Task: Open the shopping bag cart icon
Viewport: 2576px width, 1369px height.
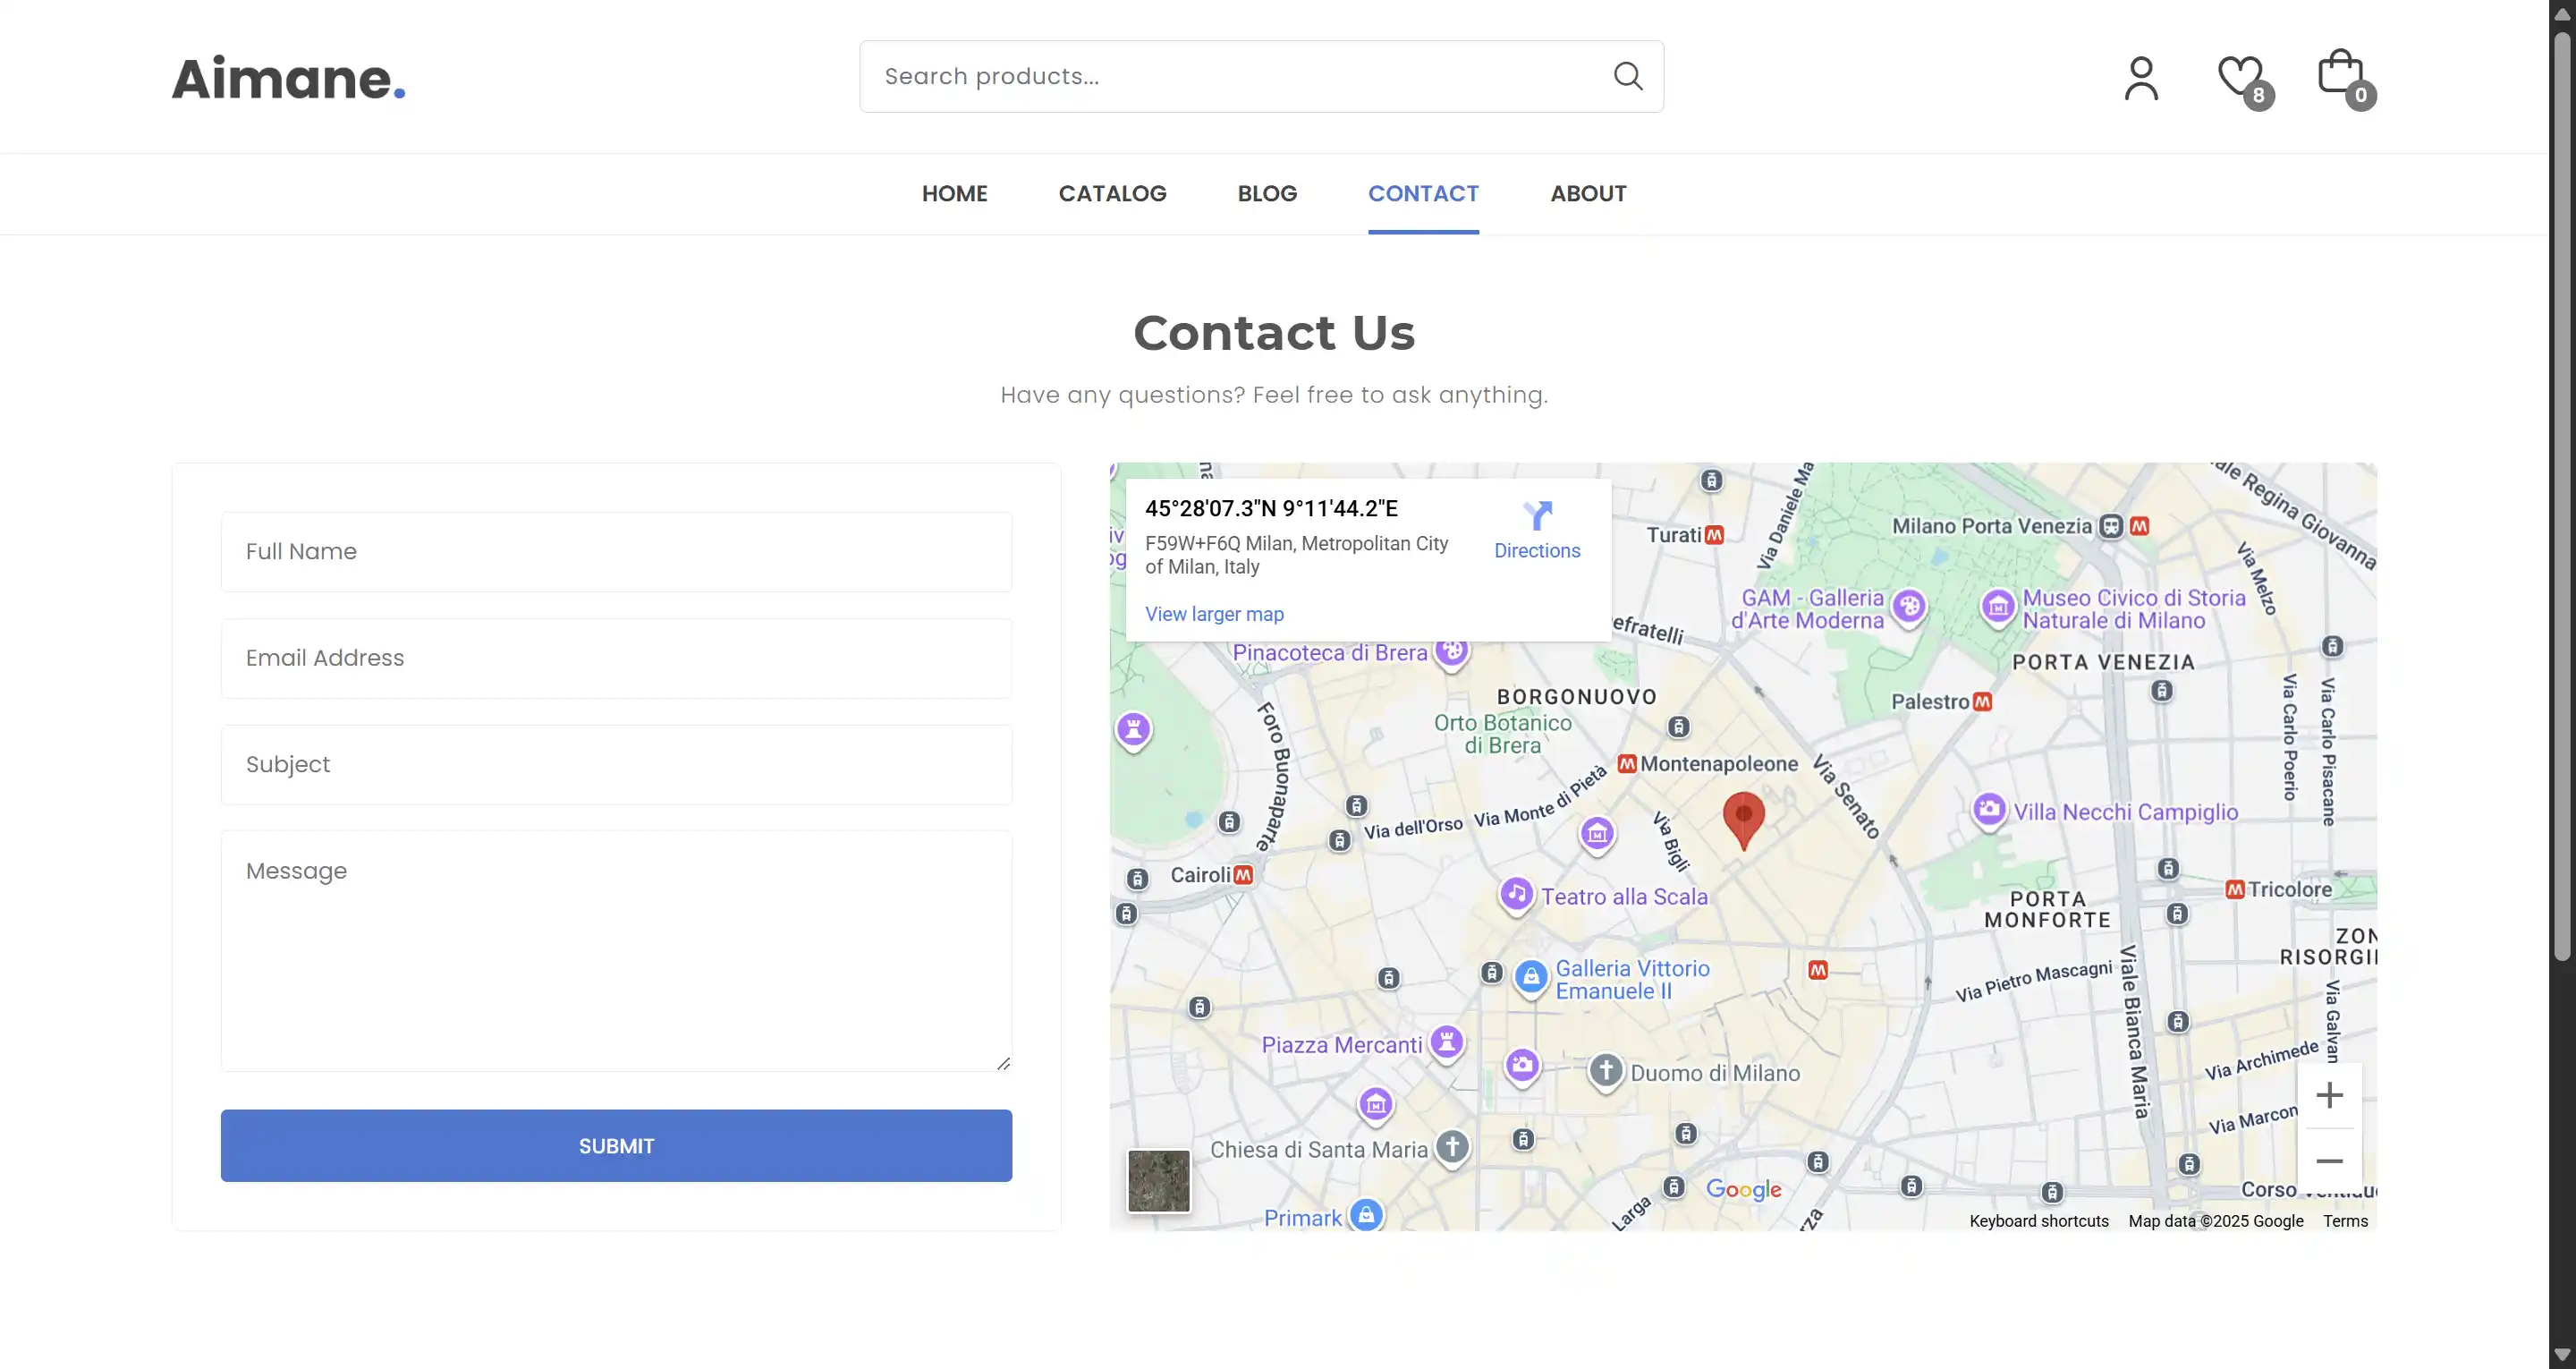Action: tap(2341, 74)
